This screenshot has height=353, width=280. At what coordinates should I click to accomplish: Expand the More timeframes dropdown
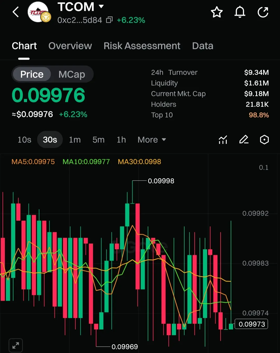click(152, 140)
